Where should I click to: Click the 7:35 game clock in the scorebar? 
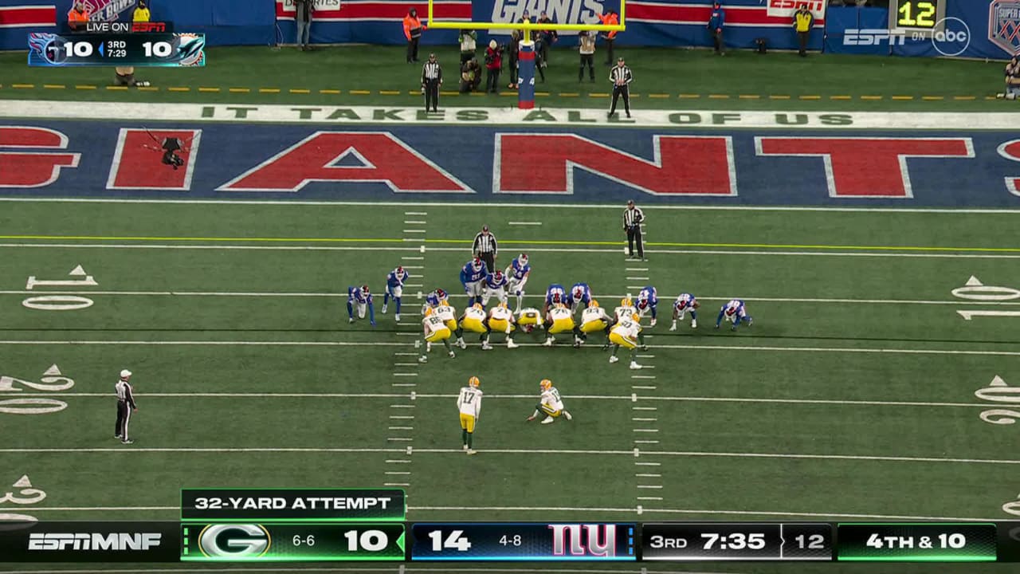(x=734, y=540)
